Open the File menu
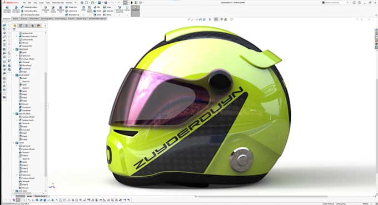Image resolution: width=378 pixels, height=205 pixels. 24,3
